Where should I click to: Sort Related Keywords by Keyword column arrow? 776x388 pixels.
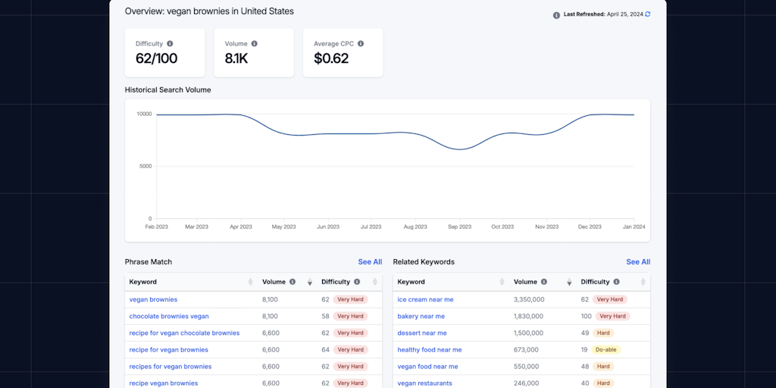click(502, 282)
